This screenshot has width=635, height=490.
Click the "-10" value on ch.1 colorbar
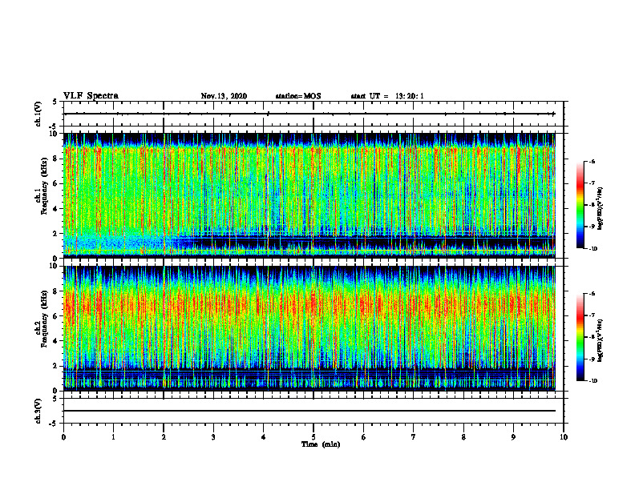[x=593, y=249]
